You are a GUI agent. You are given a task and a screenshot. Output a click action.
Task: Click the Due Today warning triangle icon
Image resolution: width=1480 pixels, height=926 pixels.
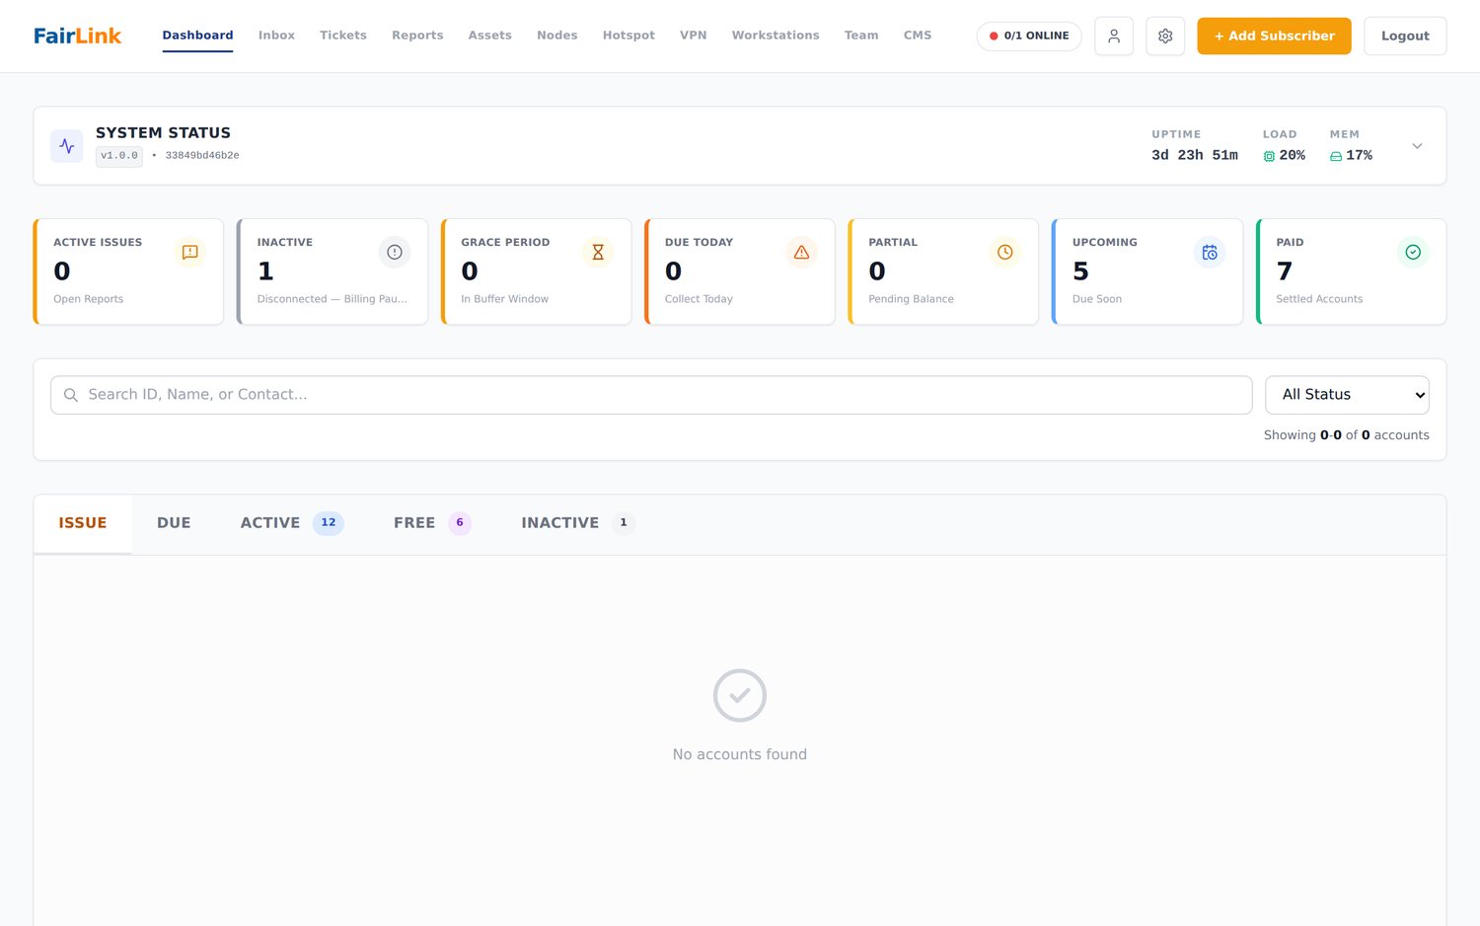pos(802,253)
